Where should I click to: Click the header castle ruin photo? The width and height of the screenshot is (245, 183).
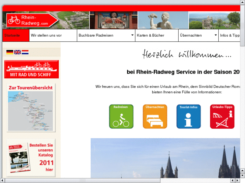(214, 20)
